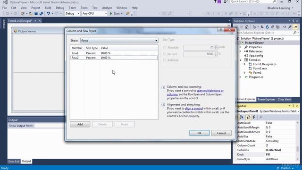
Task: Click the Pending Changes Filter clock icon
Action: (x=254, y=27)
